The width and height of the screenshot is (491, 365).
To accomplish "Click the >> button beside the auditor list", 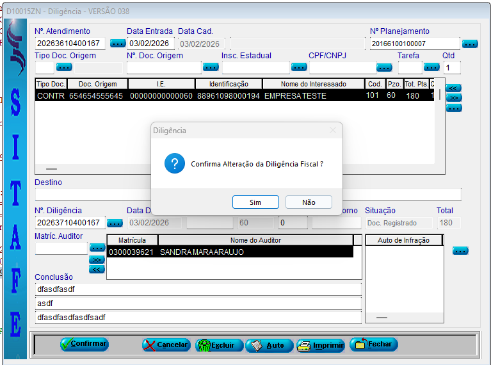I will coord(97,259).
